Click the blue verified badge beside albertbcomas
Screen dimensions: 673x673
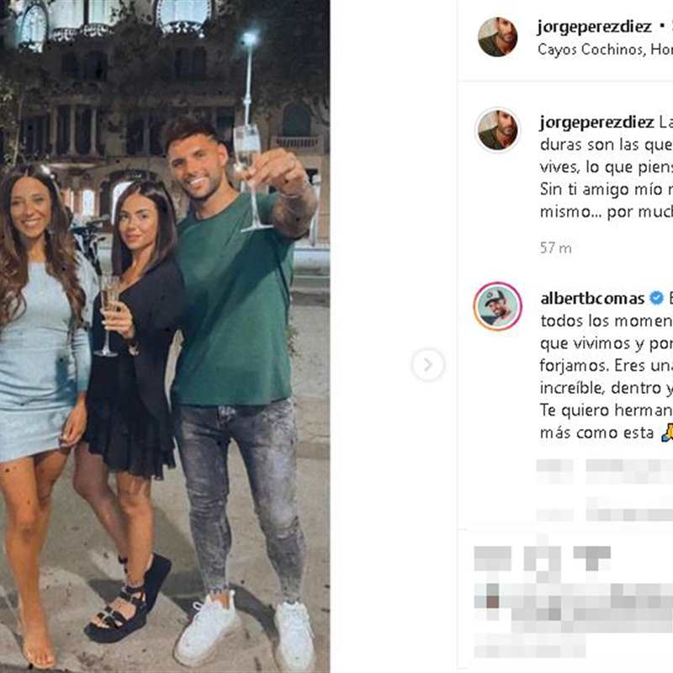(656, 298)
